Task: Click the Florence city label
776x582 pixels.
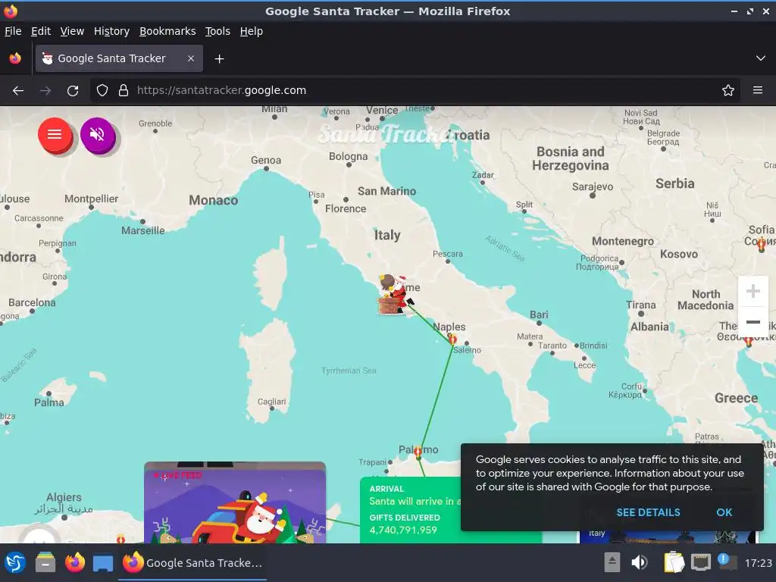Action: [x=346, y=209]
